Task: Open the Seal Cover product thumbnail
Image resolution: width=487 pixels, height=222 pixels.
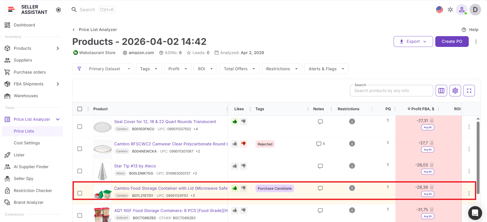Action: 102,127
